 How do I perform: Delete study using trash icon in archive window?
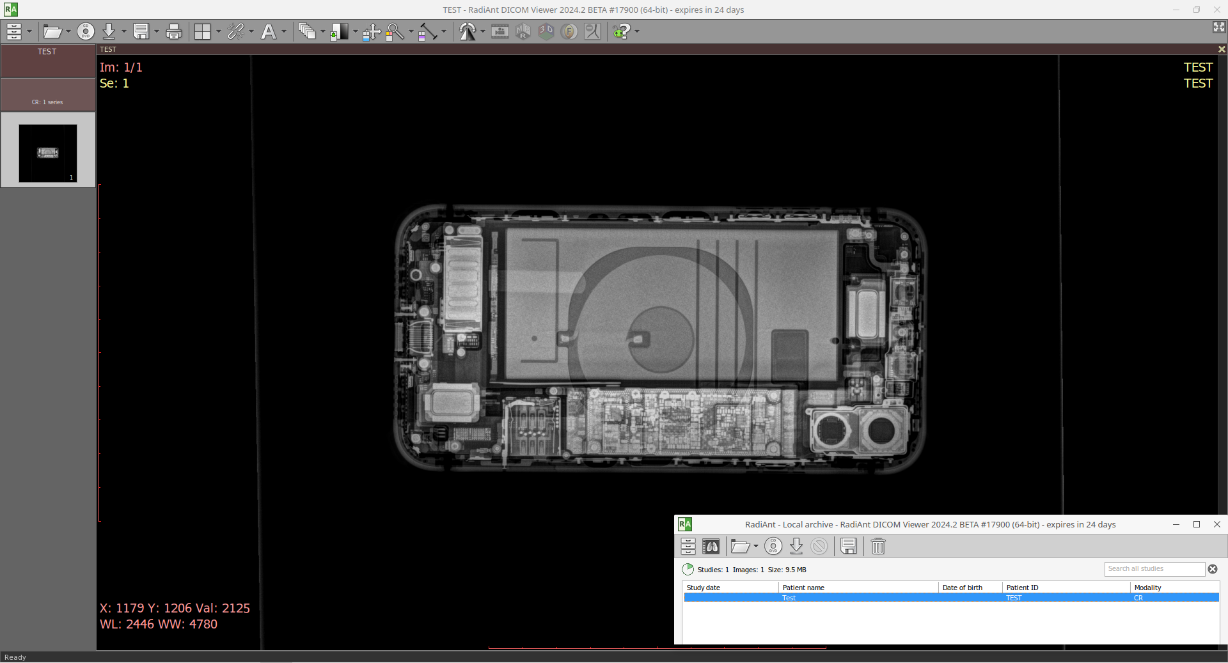tap(878, 547)
